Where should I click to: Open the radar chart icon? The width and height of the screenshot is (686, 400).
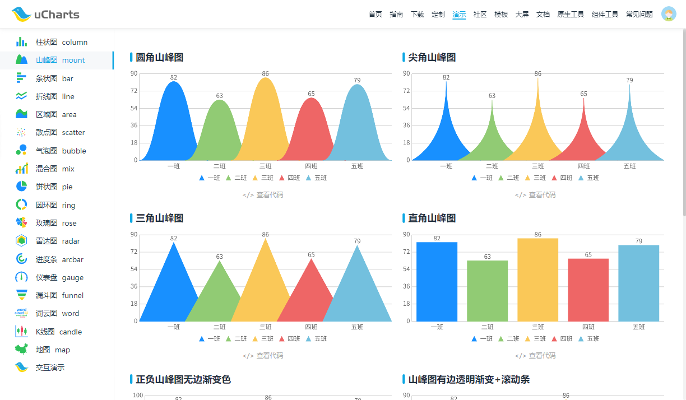coord(21,241)
